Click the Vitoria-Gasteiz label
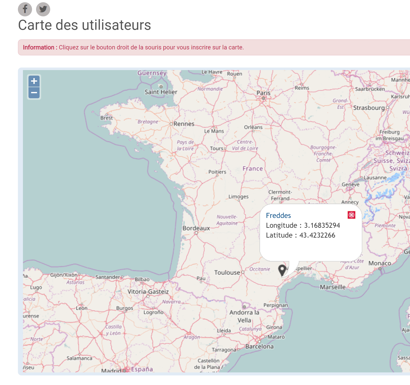Image resolution: width=410 pixels, height=385 pixels. (148, 292)
